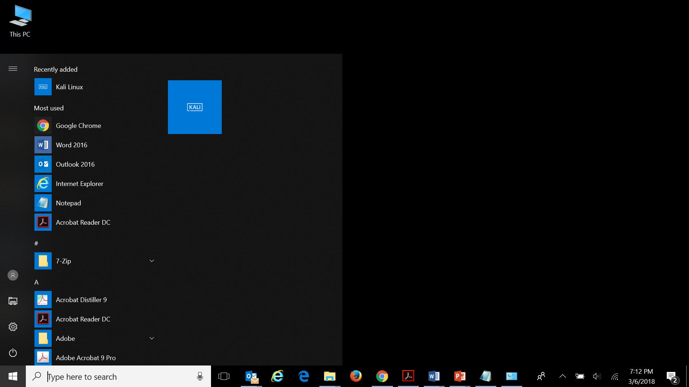Activate the Cortana microphone icon
This screenshot has width=689, height=387.
point(200,376)
